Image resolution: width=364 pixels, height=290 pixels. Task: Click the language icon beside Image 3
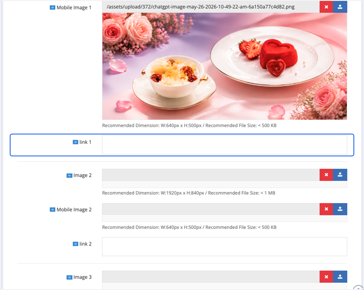(69, 277)
